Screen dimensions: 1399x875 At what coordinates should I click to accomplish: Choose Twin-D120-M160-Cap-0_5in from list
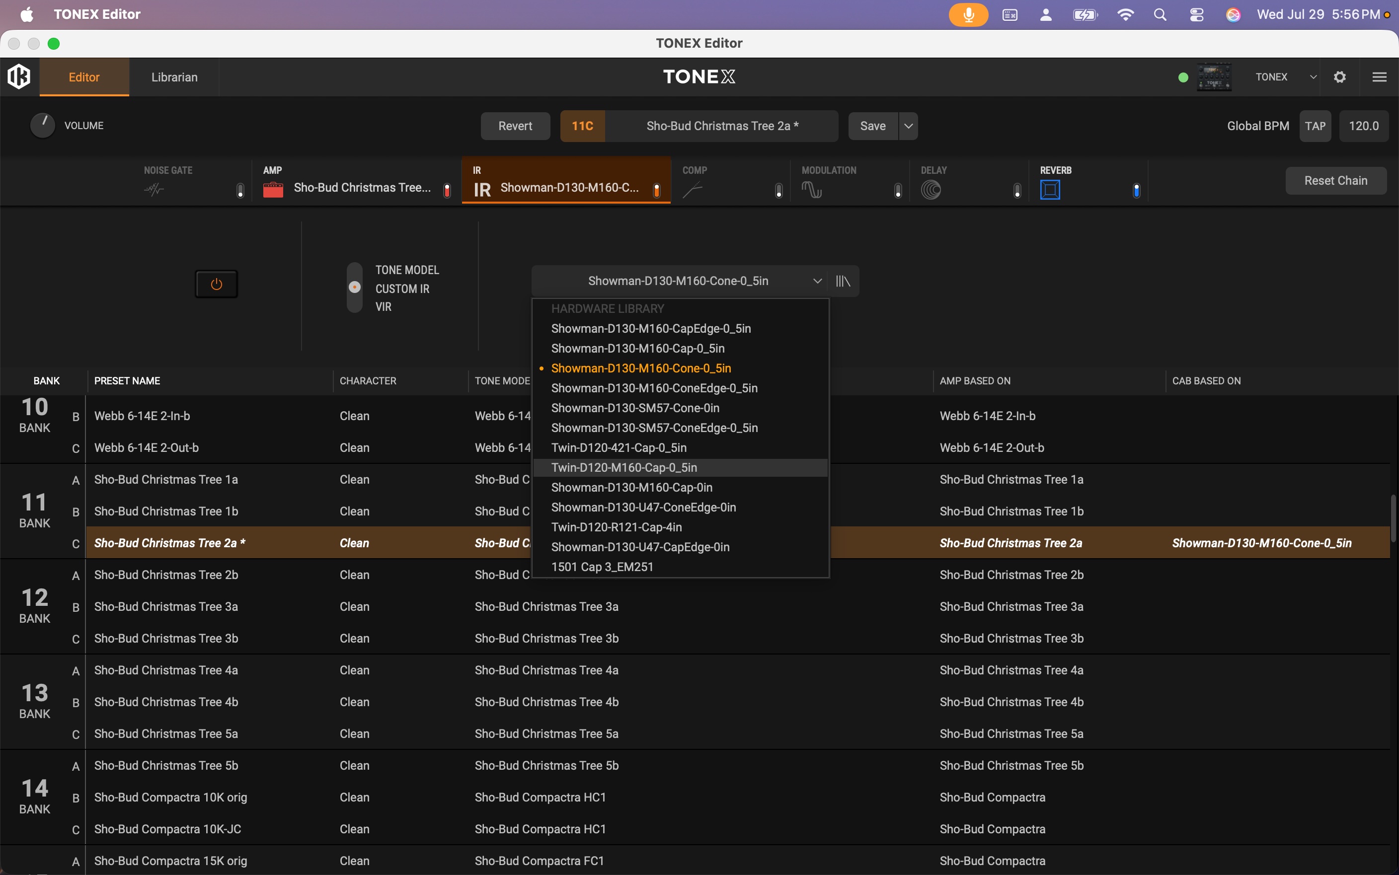pyautogui.click(x=681, y=468)
